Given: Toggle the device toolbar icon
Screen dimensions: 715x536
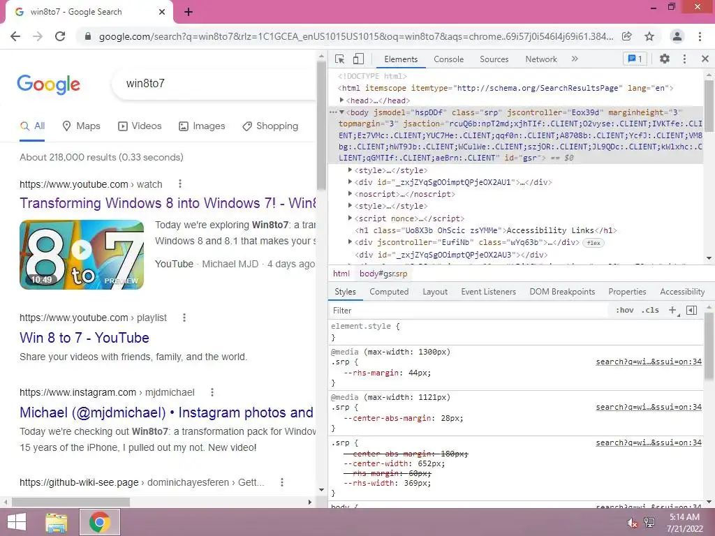Looking at the screenshot, I should 358,59.
